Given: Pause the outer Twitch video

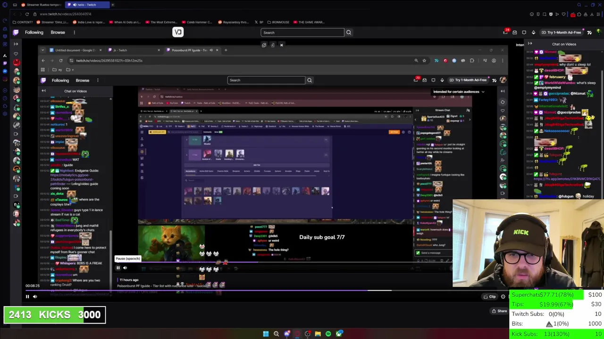Looking at the screenshot, I should [x=27, y=297].
